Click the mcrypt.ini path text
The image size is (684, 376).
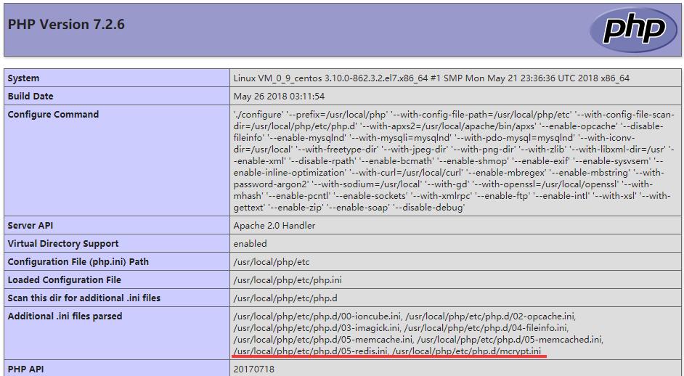tap(466, 351)
